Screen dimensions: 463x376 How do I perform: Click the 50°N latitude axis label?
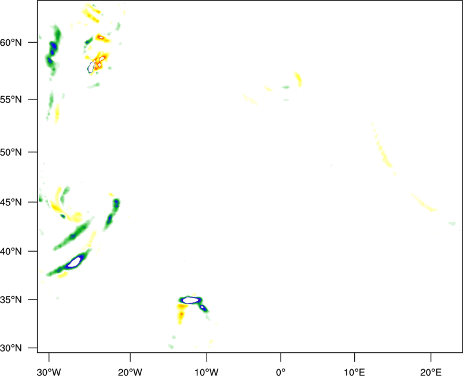tap(11, 152)
